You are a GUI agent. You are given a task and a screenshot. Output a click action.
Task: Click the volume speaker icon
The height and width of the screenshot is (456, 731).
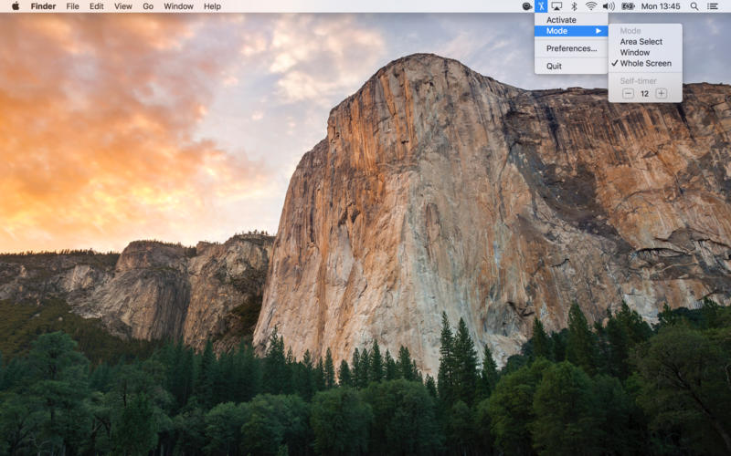pos(609,6)
